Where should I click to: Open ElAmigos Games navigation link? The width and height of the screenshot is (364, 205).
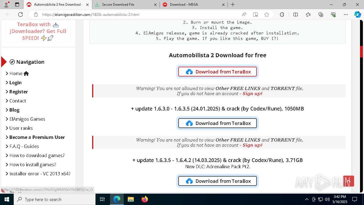point(25,119)
